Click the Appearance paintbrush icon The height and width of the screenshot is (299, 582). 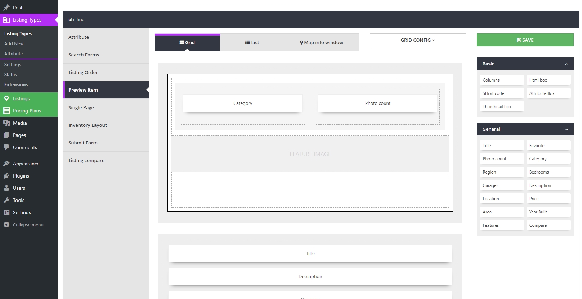6,164
